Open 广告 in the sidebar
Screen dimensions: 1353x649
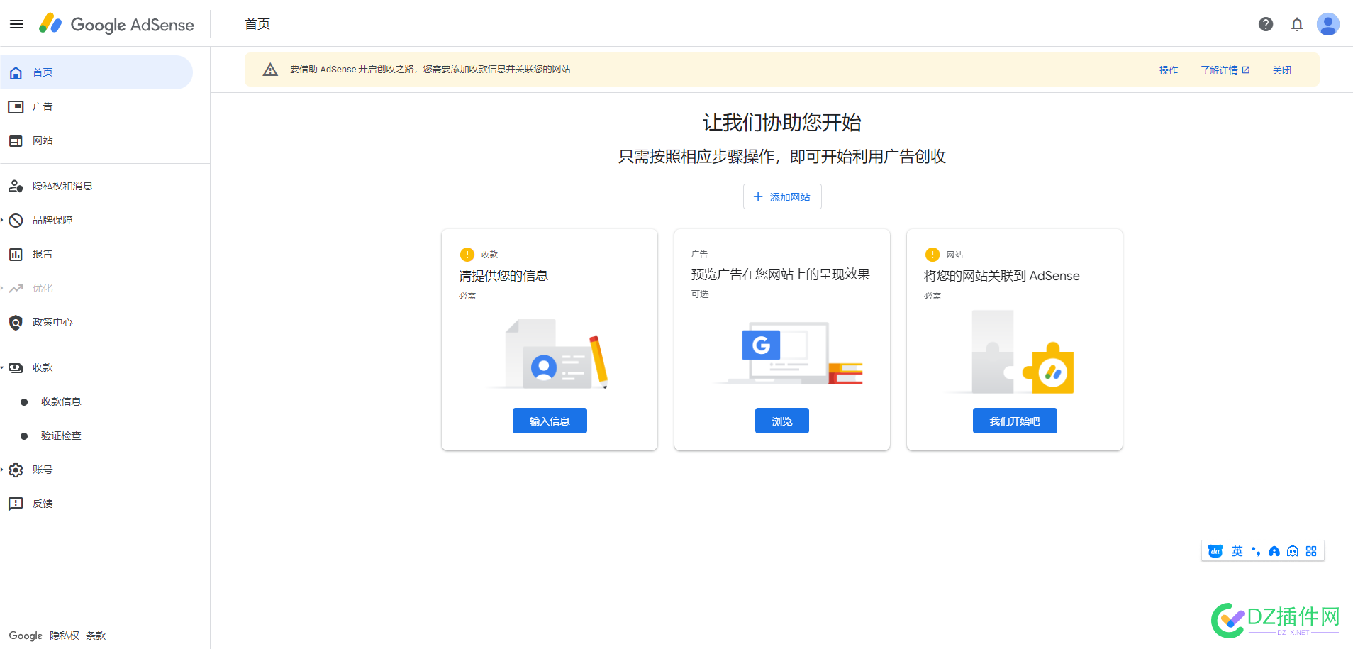(96, 106)
